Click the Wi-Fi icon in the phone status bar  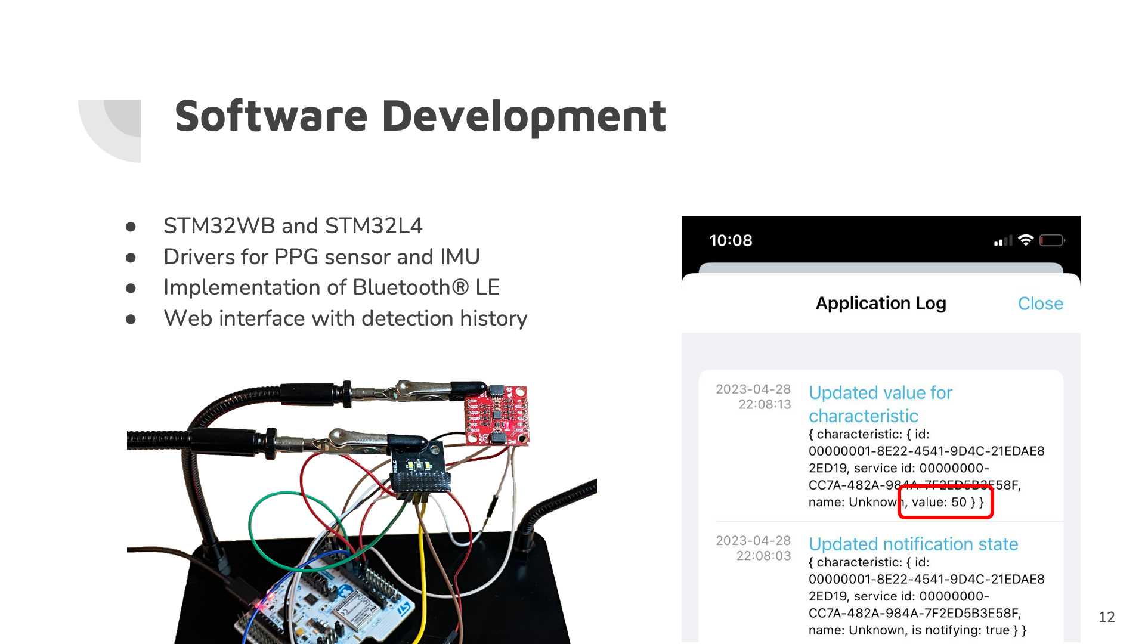1026,240
